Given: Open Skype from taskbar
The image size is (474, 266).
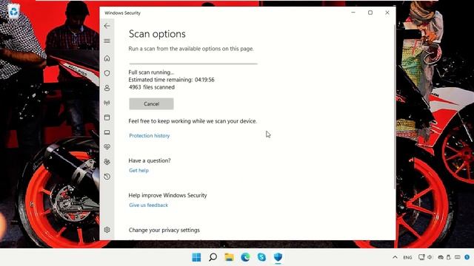Looking at the screenshot, I should coord(261,257).
